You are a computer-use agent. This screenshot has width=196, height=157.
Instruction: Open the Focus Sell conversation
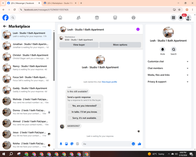coord(26,79)
